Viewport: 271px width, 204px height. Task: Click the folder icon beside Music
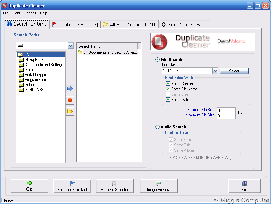click(21, 70)
